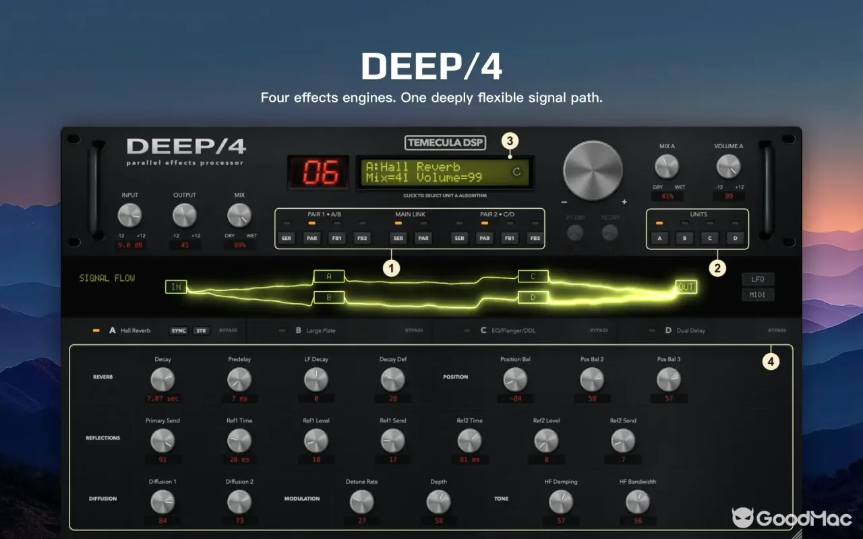Click the VOLUME A knob
863x539 pixels.
pyautogui.click(x=728, y=166)
